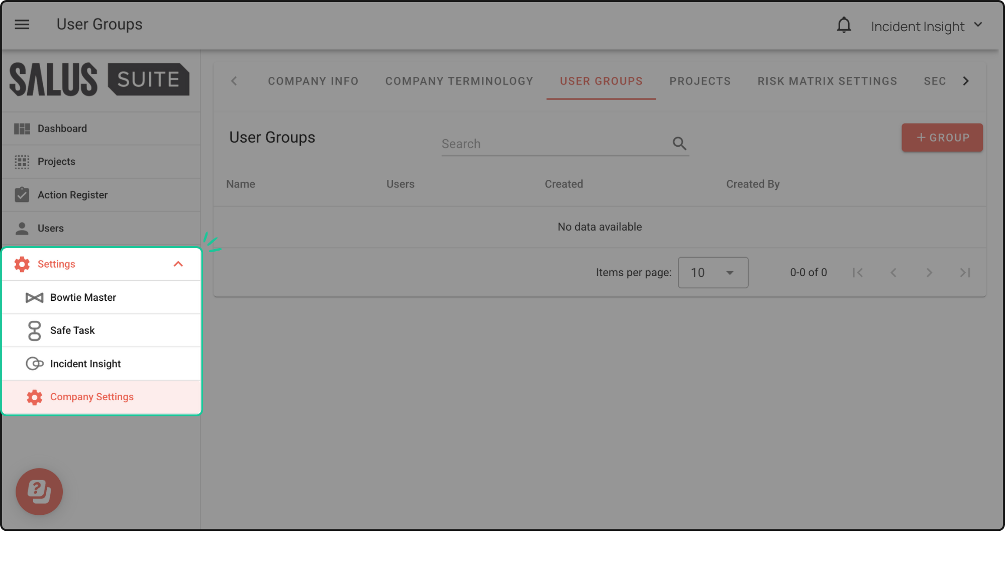This screenshot has width=1005, height=565.
Task: Switch to Risk Matrix Settings tab
Action: (827, 81)
